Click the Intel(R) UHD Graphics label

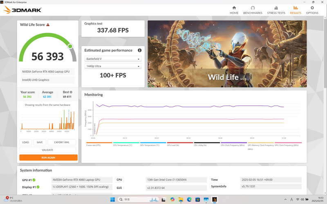coord(47,80)
